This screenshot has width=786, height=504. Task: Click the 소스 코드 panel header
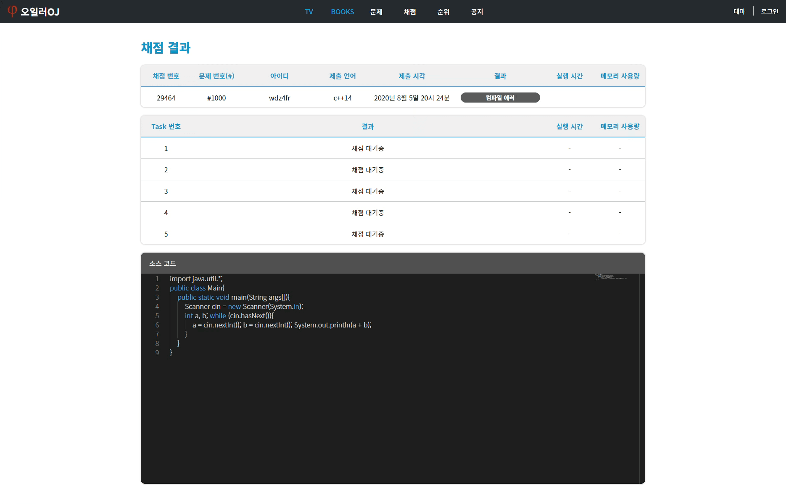[x=393, y=263]
